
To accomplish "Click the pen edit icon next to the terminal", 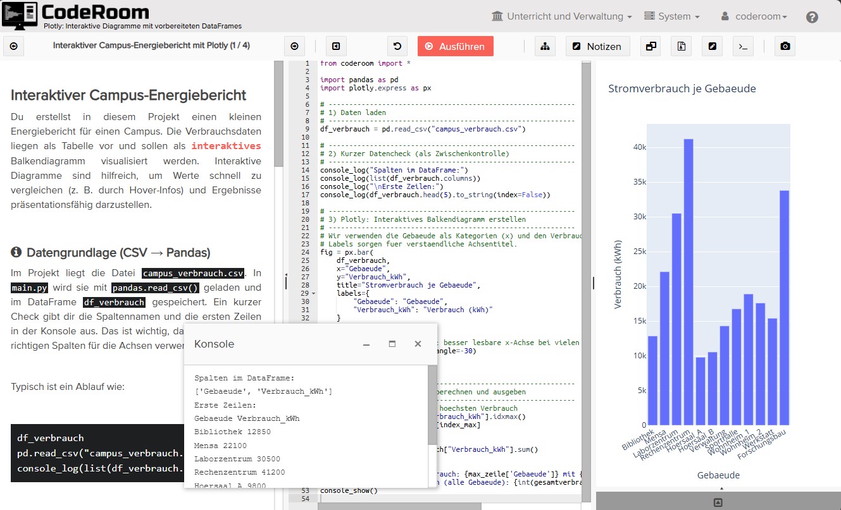I will point(713,46).
